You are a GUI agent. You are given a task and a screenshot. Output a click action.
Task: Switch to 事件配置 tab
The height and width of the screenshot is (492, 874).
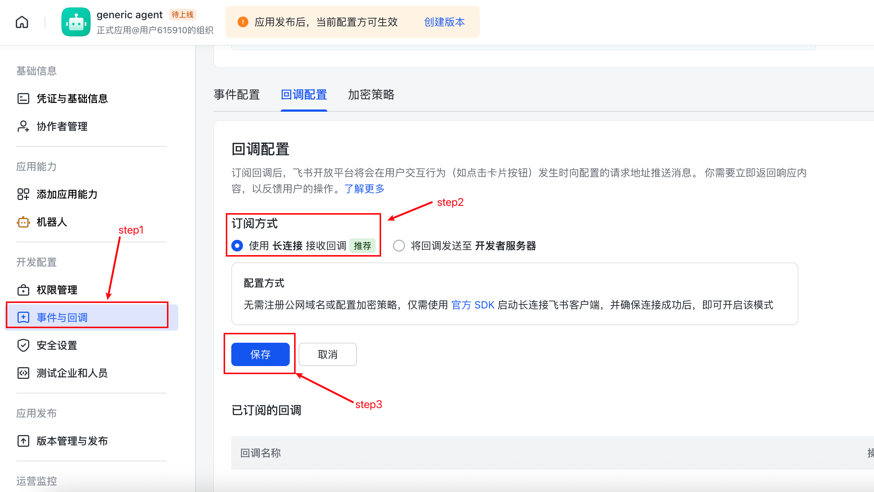pos(237,95)
